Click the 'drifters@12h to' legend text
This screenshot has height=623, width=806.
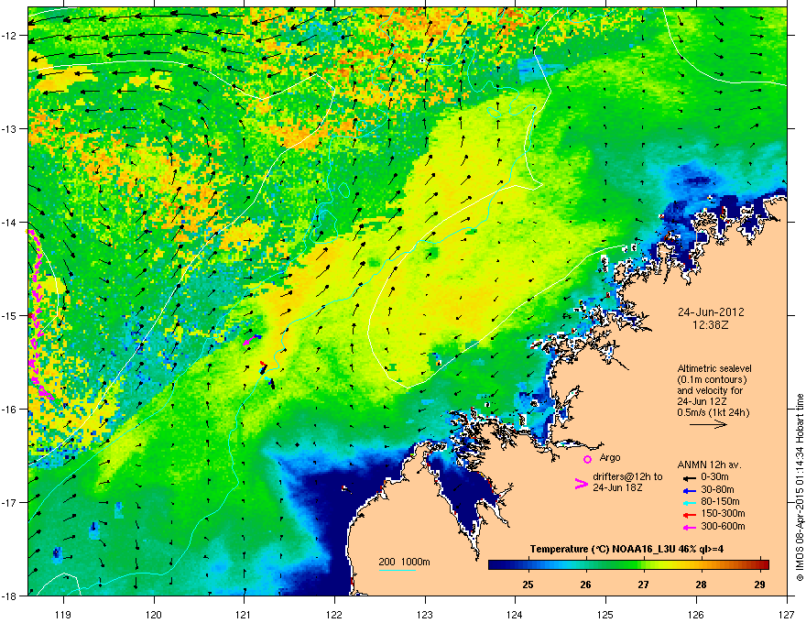[x=627, y=477]
